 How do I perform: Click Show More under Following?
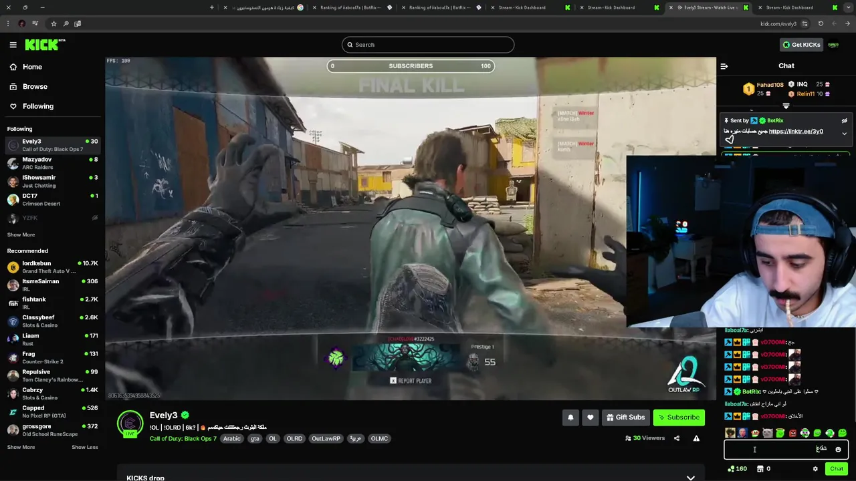pos(21,234)
